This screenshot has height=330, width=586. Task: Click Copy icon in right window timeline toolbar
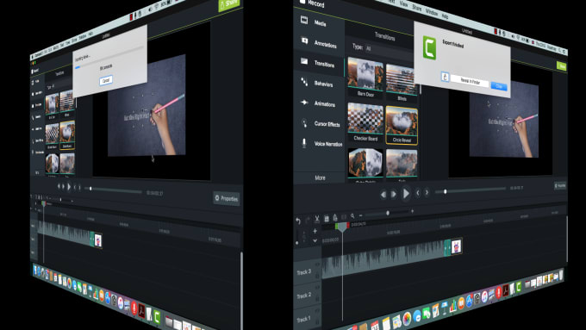[x=327, y=218]
